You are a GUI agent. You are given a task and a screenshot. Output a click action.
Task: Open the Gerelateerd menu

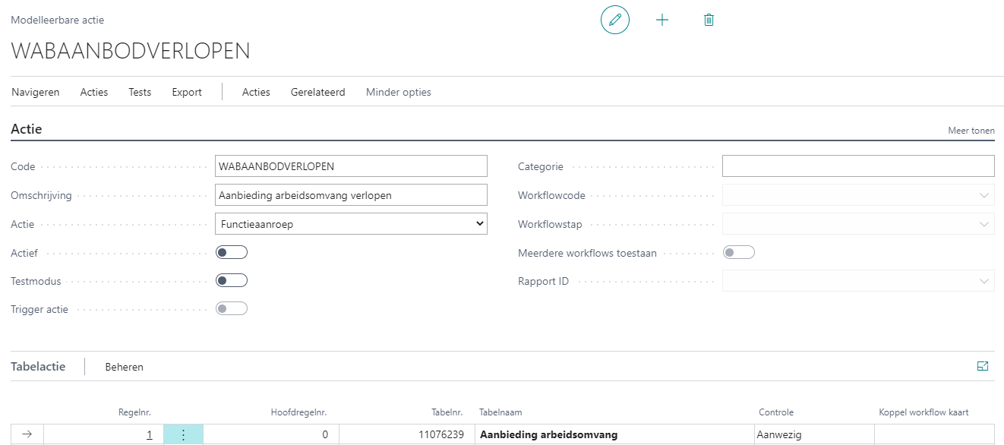(x=317, y=92)
